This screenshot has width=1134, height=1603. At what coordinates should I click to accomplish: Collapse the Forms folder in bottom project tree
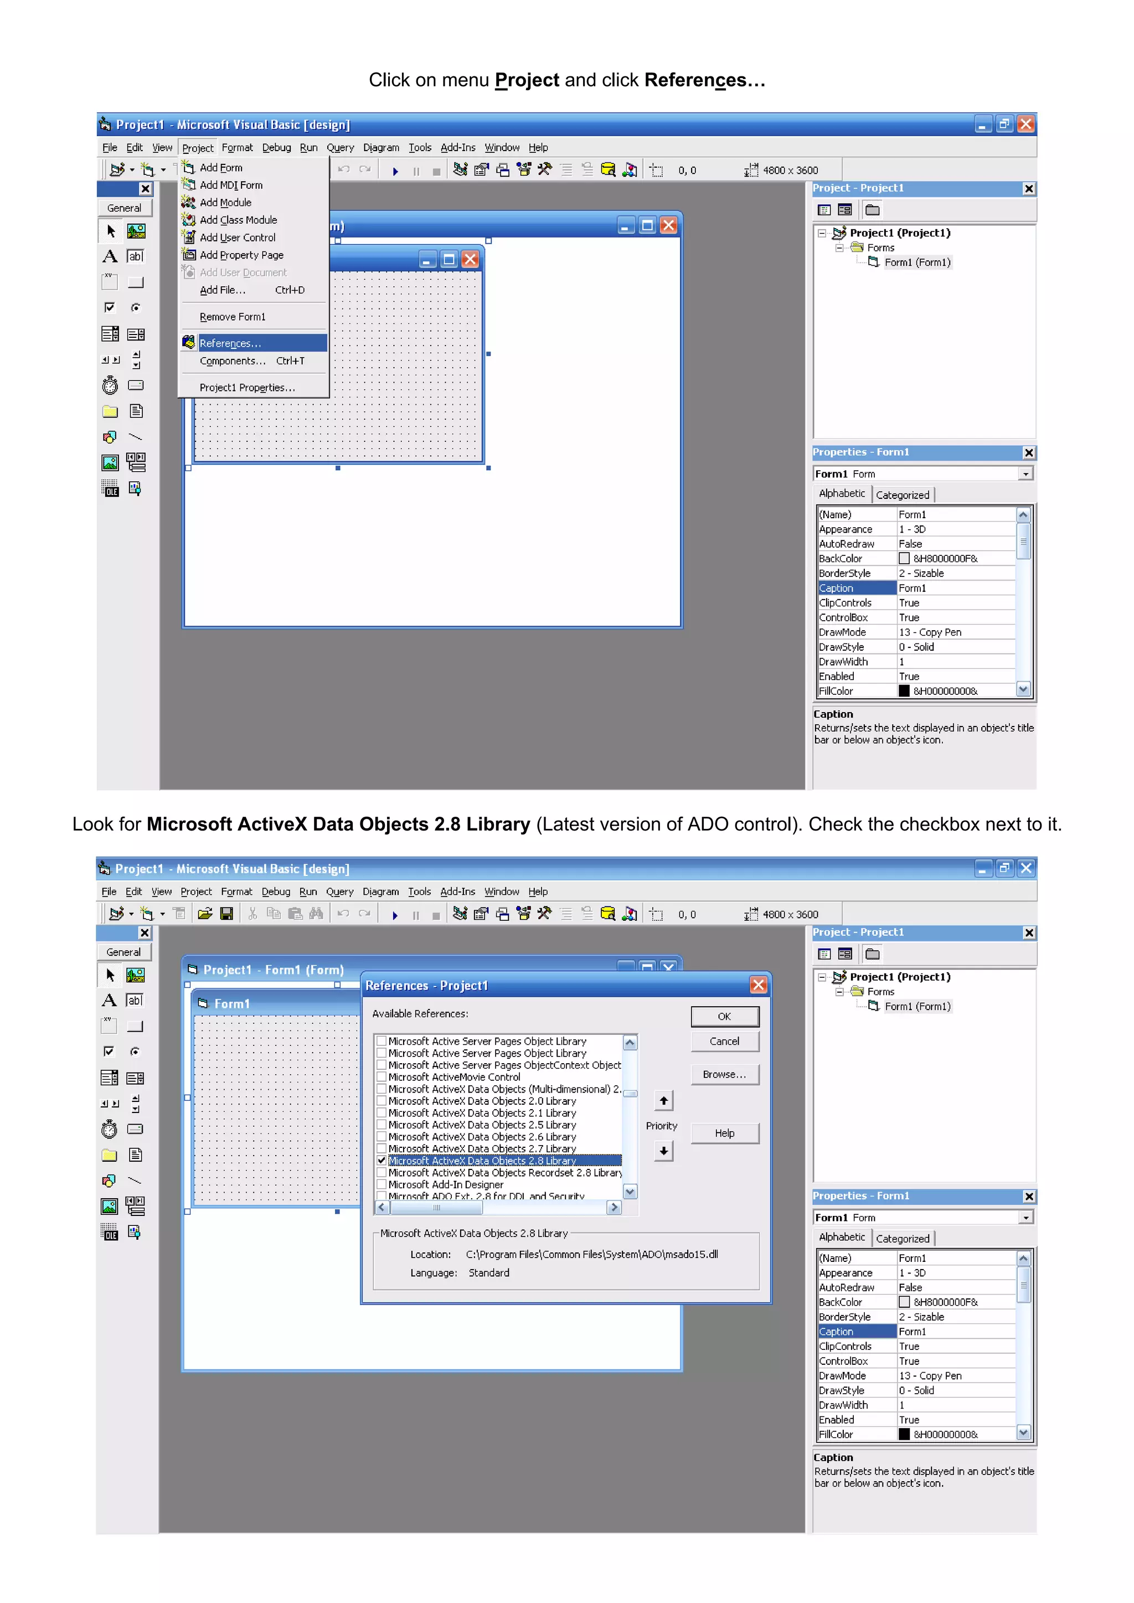pyautogui.click(x=839, y=991)
